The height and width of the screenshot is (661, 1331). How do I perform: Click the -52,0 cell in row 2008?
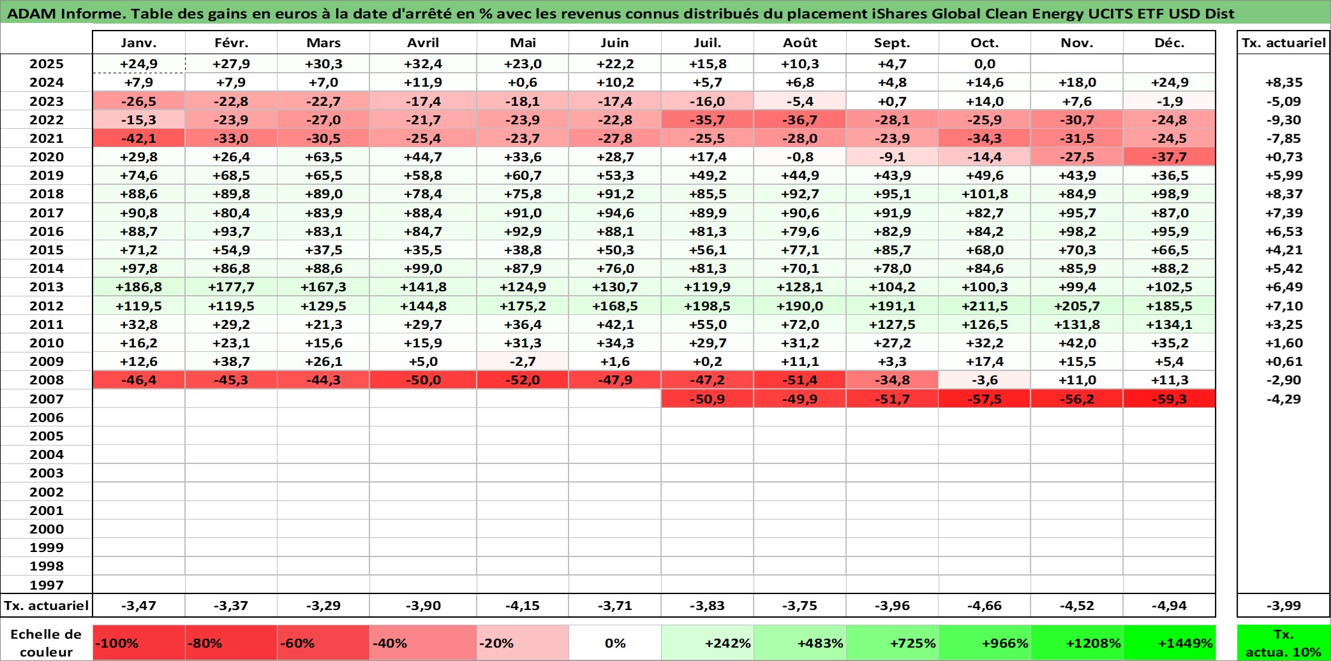click(x=523, y=380)
